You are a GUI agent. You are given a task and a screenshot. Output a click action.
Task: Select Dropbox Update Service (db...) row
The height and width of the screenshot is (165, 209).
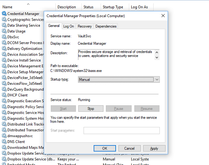click(x=78, y=159)
